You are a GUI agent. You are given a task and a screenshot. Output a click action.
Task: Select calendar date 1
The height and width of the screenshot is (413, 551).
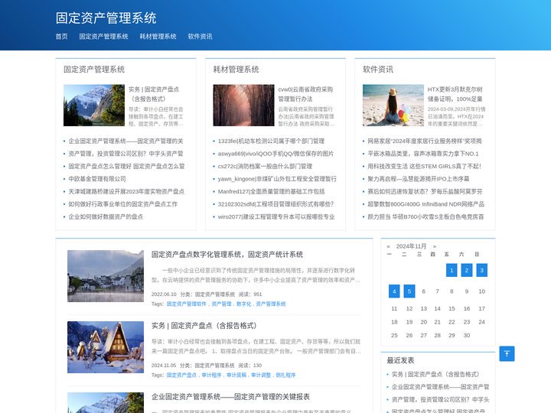452,270
